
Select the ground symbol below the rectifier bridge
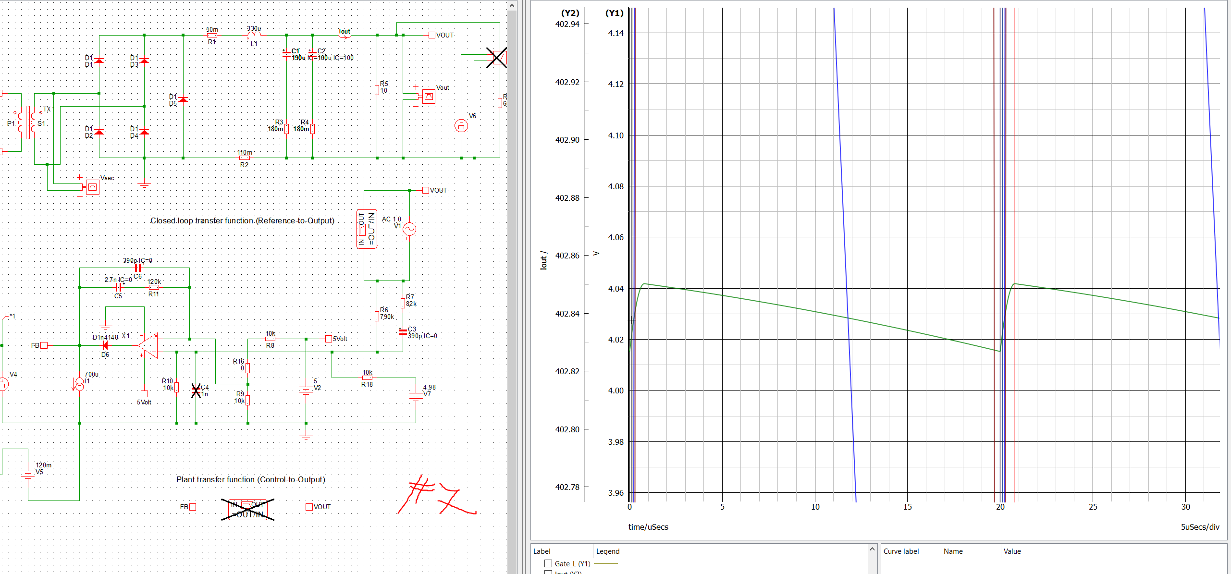coord(144,185)
